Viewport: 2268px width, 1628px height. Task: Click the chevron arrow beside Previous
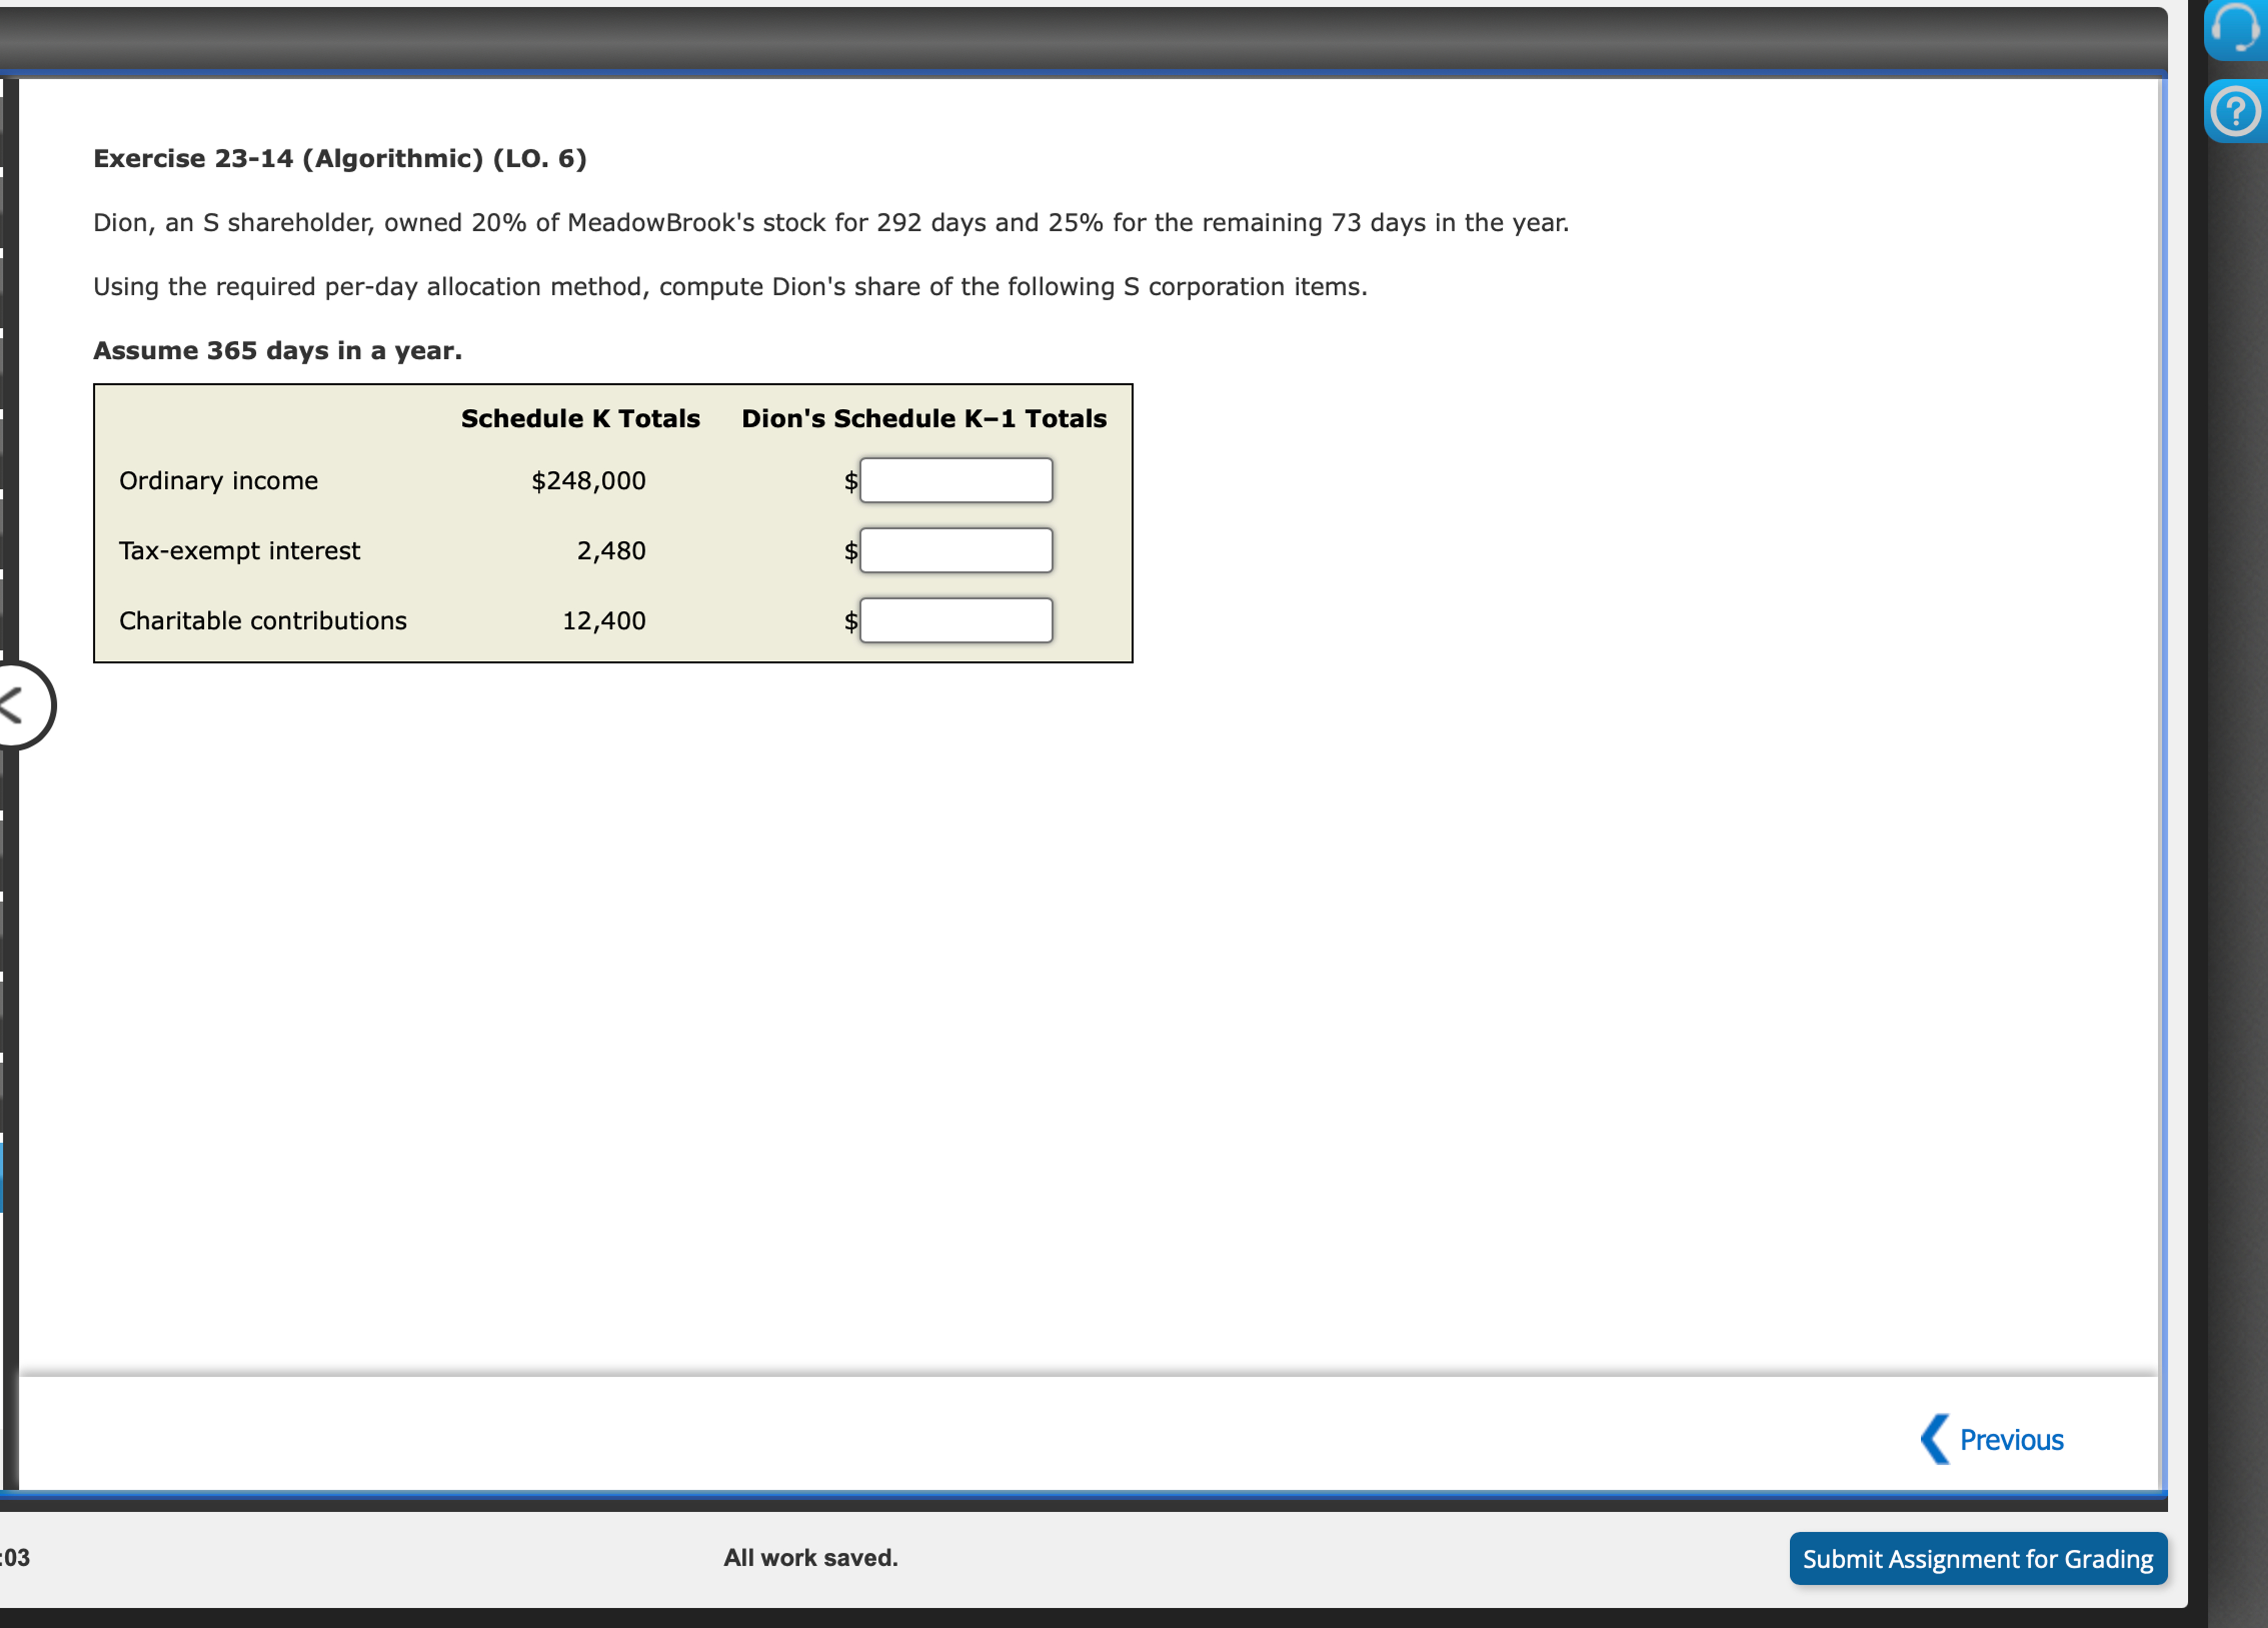[x=1935, y=1440]
